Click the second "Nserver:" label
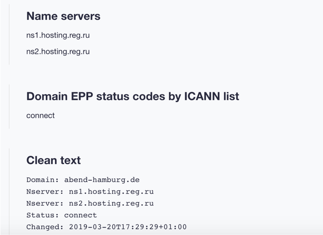Screen dimensions: 323x235 click(42, 203)
